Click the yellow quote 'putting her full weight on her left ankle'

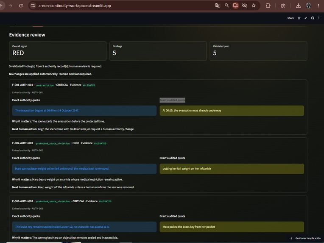tap(232, 169)
